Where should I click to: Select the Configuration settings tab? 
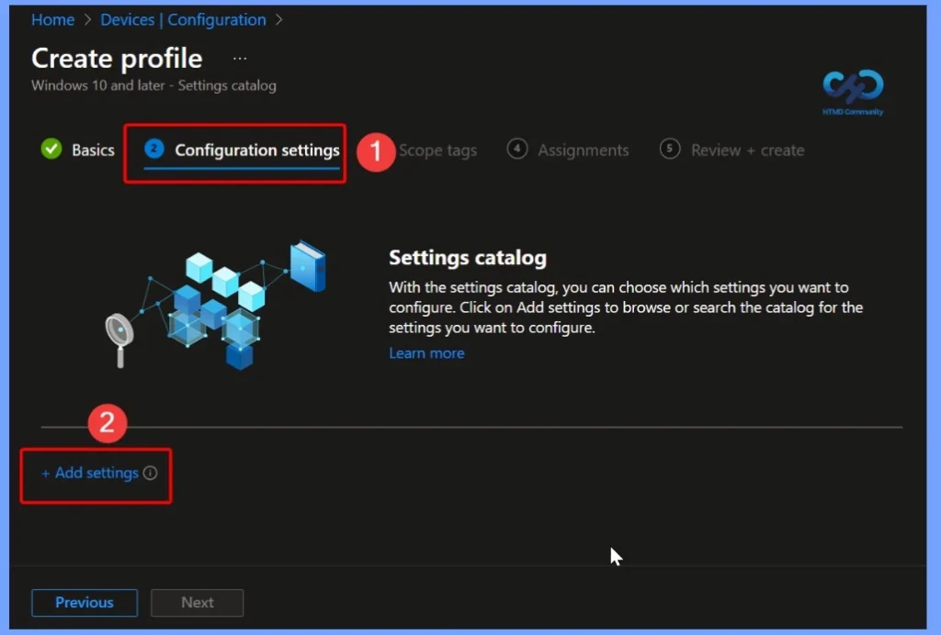[x=257, y=150]
